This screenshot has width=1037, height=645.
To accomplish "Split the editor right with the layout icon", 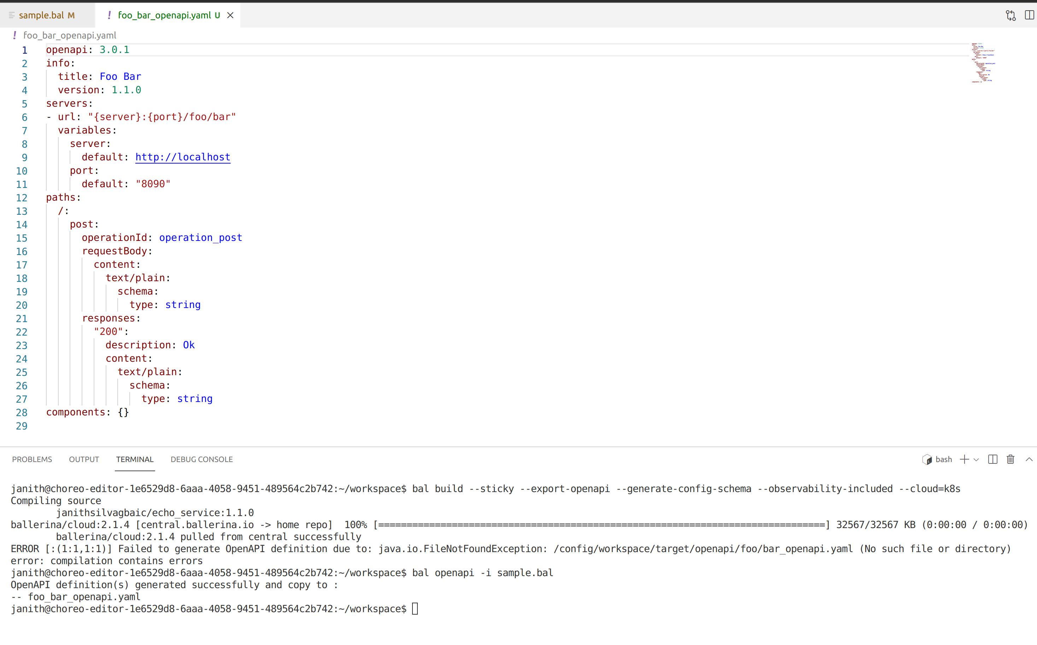I will click(1029, 15).
